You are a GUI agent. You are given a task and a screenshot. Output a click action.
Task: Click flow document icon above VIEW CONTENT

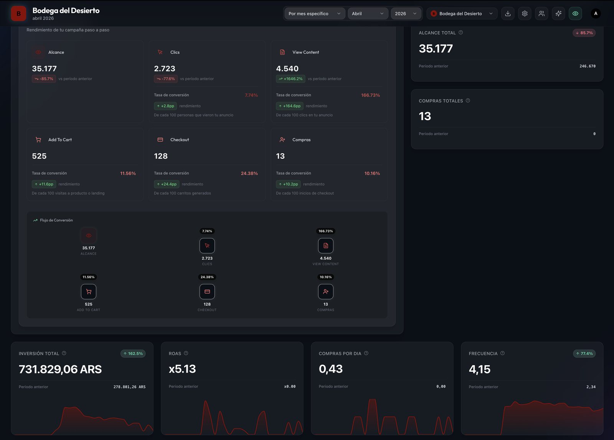[x=326, y=246]
